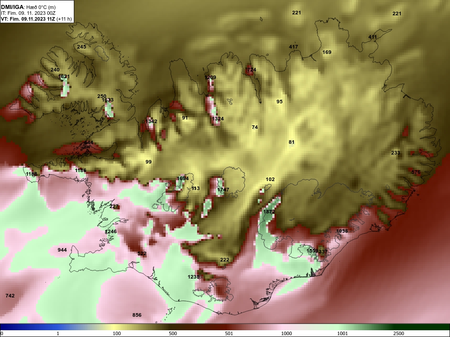Click the VT: Fim. 09.11.2023 11Z line

click(x=36, y=19)
